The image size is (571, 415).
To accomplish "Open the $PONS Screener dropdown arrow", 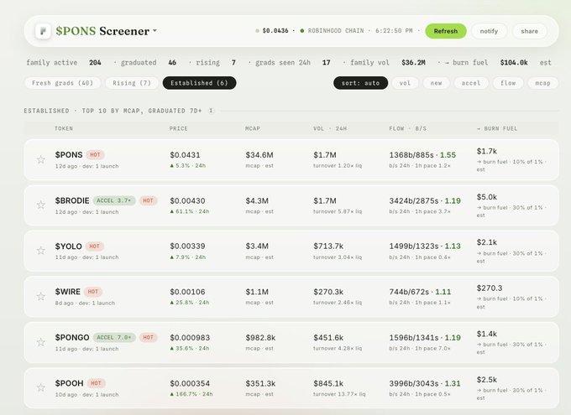I will click(155, 31).
